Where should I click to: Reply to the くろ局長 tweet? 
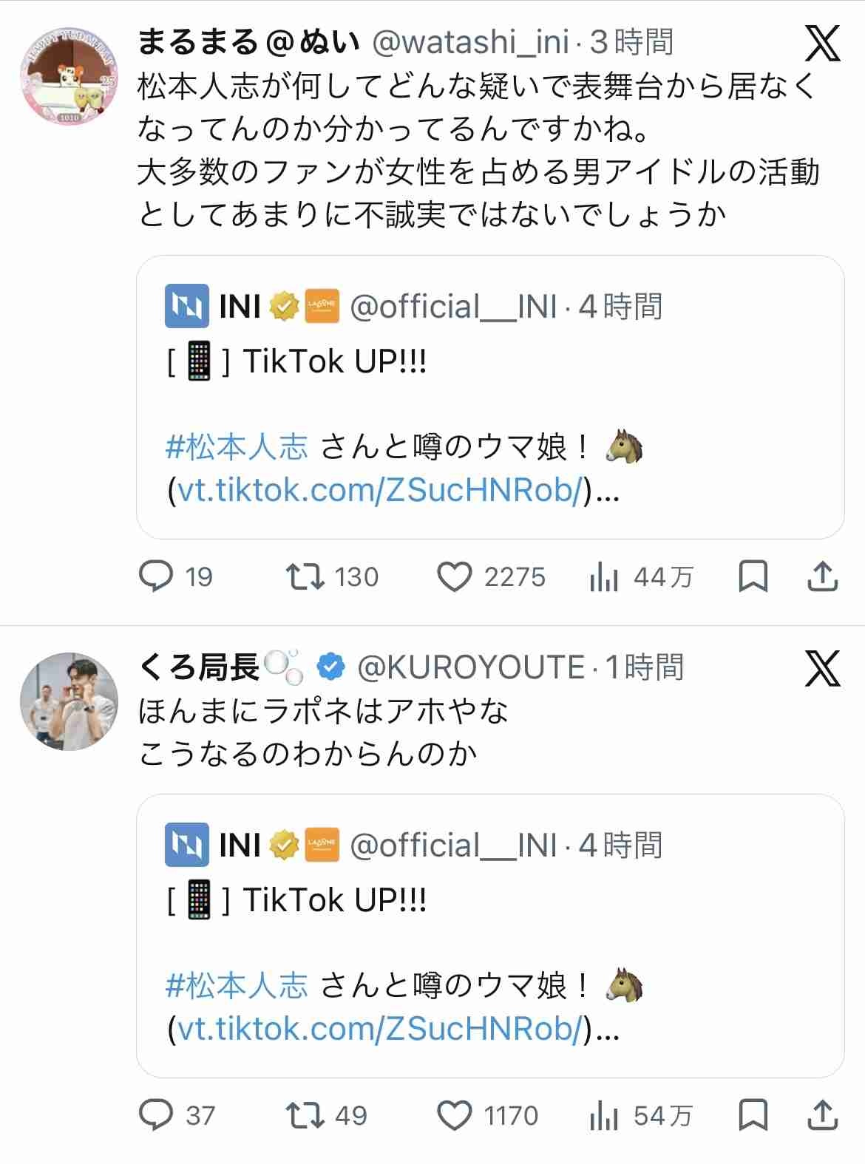coord(157,1114)
